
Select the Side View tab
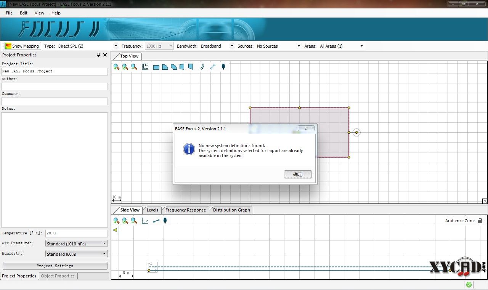[130, 210]
